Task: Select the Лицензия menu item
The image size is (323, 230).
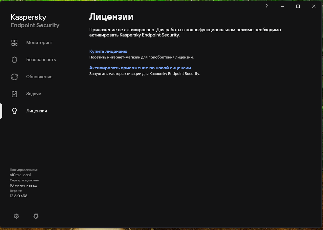Action: click(36, 111)
